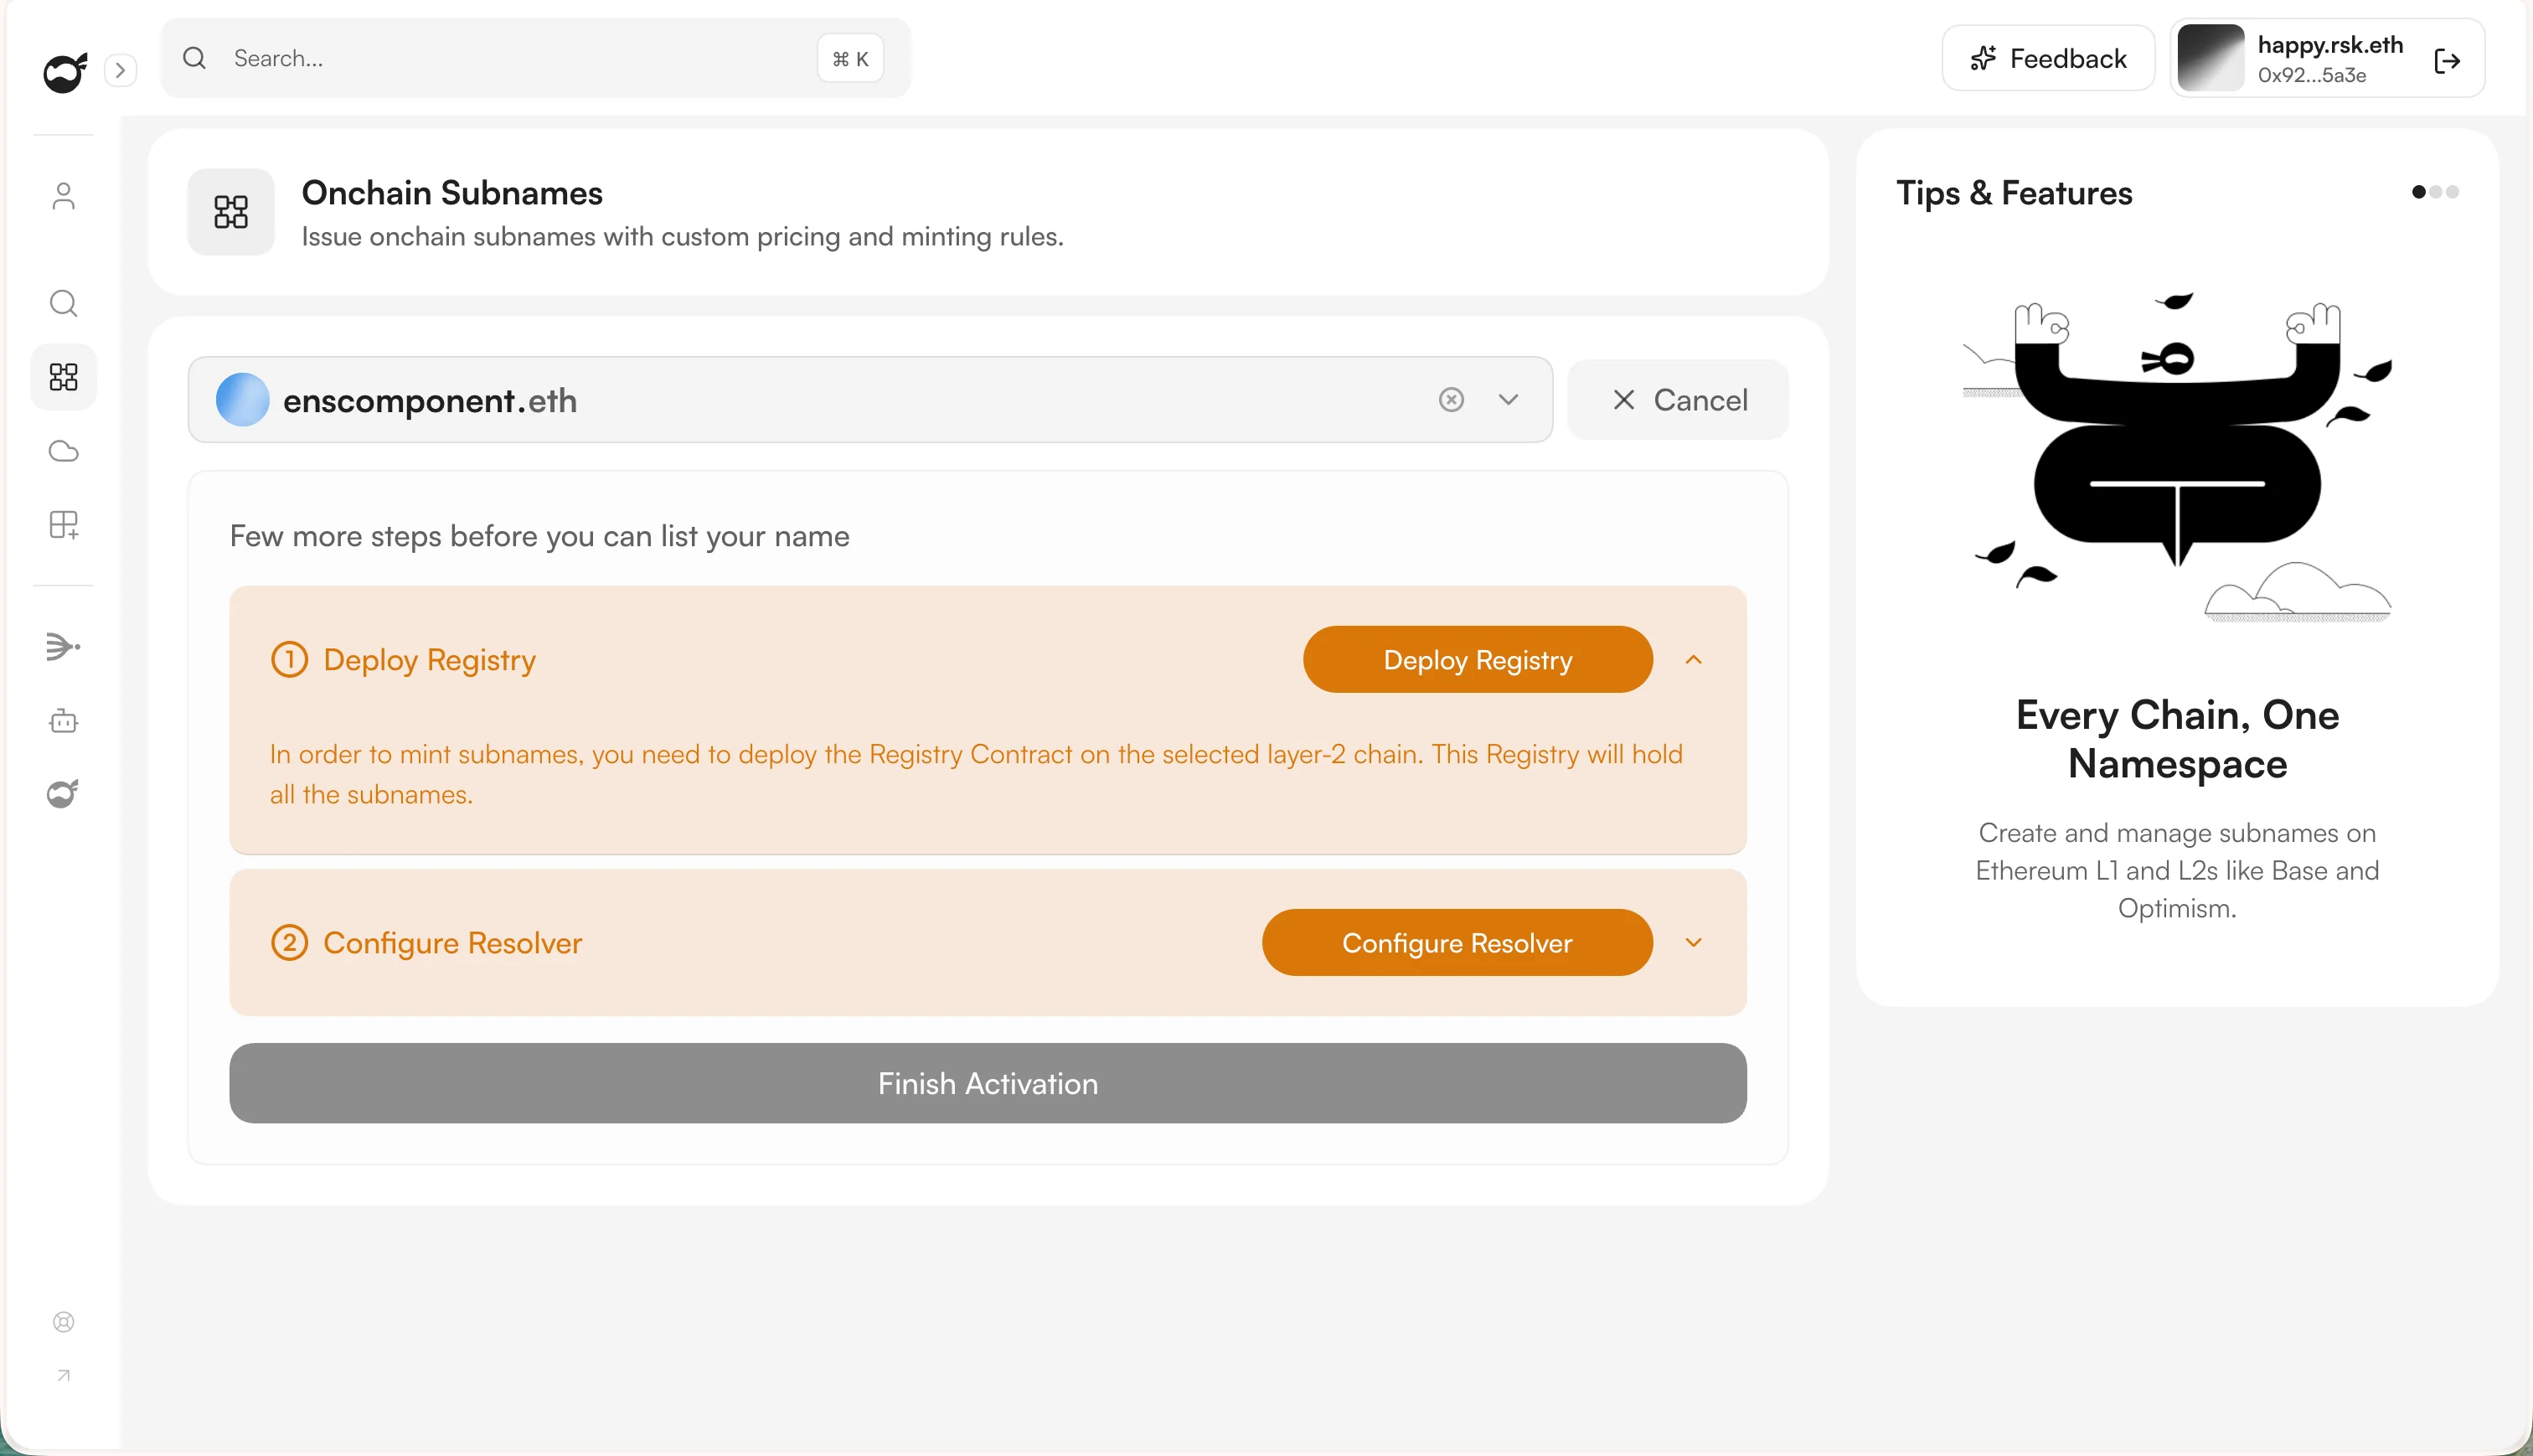
Task: Open the cloud icon in the sidebar
Action: click(x=64, y=451)
